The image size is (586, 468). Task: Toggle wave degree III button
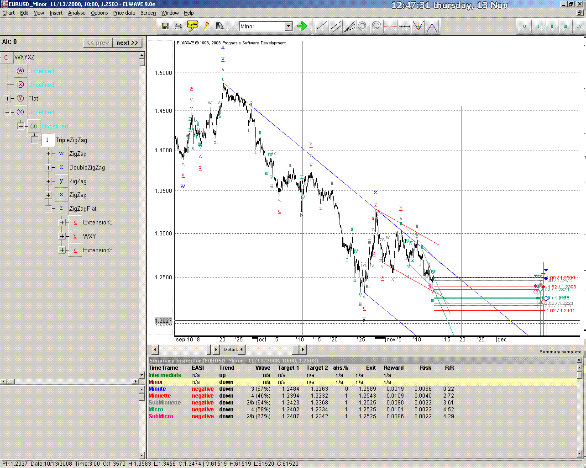(x=565, y=26)
